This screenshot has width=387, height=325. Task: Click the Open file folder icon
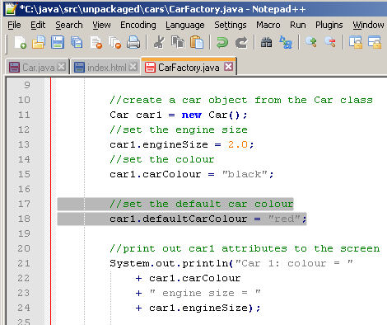(x=39, y=43)
